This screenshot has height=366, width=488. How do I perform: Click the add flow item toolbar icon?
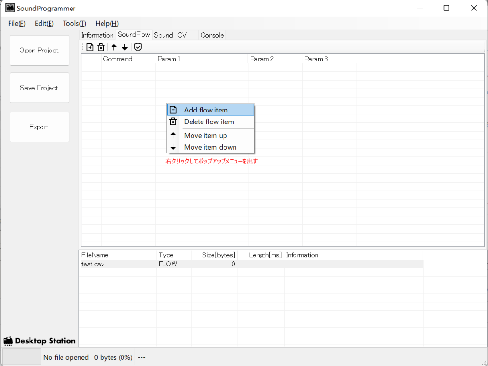90,47
